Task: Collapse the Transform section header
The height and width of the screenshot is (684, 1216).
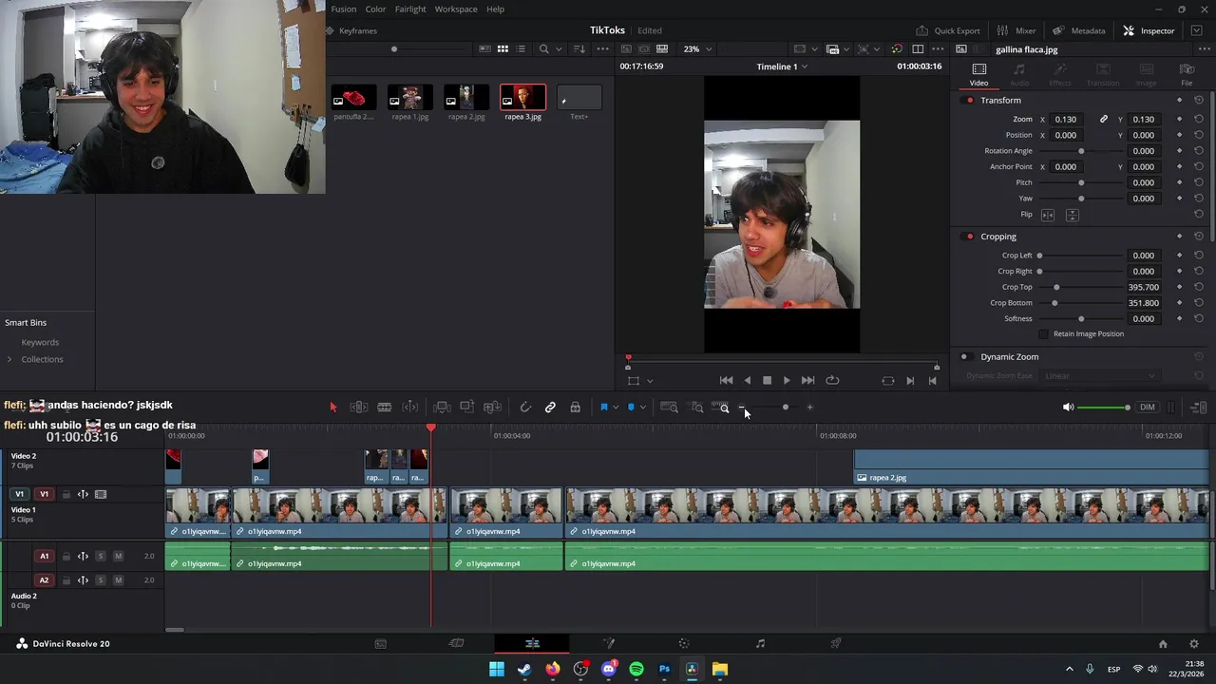Action: (1000, 100)
